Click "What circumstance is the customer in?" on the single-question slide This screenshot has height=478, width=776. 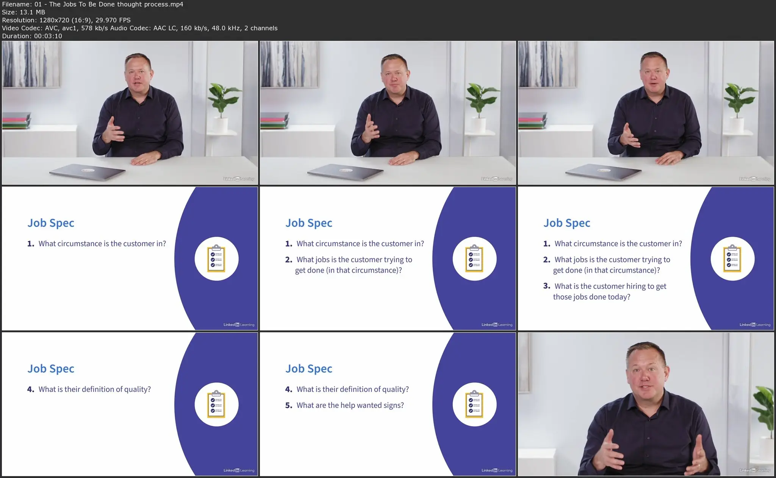pyautogui.click(x=102, y=244)
